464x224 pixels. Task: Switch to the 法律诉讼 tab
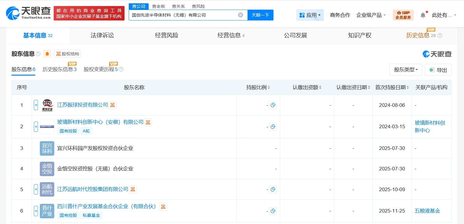point(102,35)
